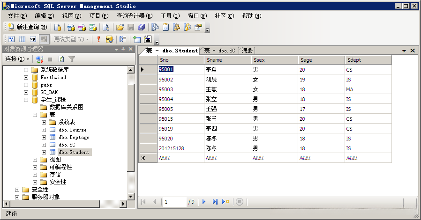421x220 pixels.
Task: Click the Save floppy disk icon
Action: (131, 27)
